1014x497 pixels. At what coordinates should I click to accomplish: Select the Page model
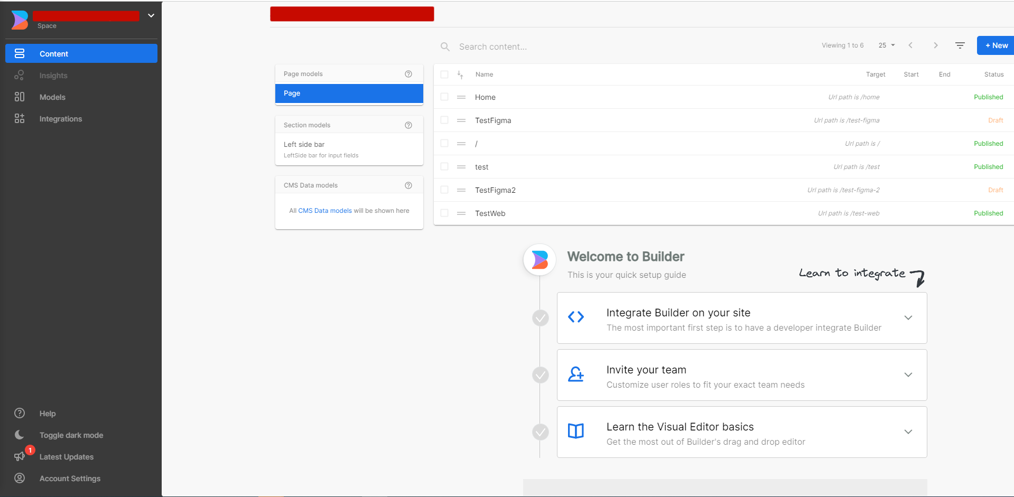pos(349,93)
